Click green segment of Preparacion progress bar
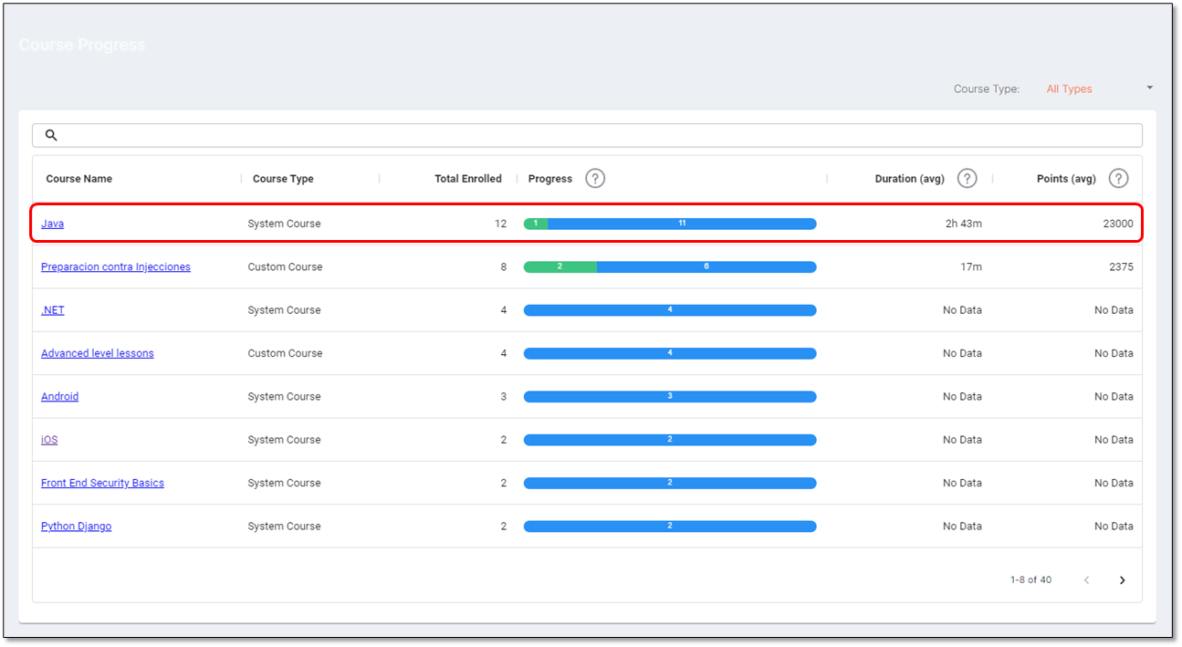Viewport: 1182px width, 647px height. coord(560,266)
